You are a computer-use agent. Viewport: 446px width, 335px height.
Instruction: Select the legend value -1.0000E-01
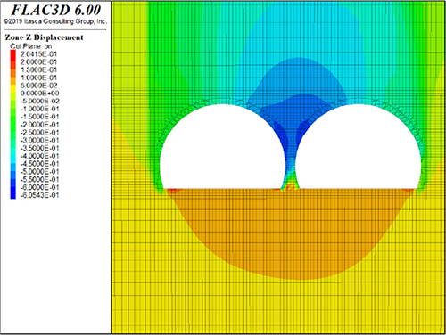pos(39,109)
